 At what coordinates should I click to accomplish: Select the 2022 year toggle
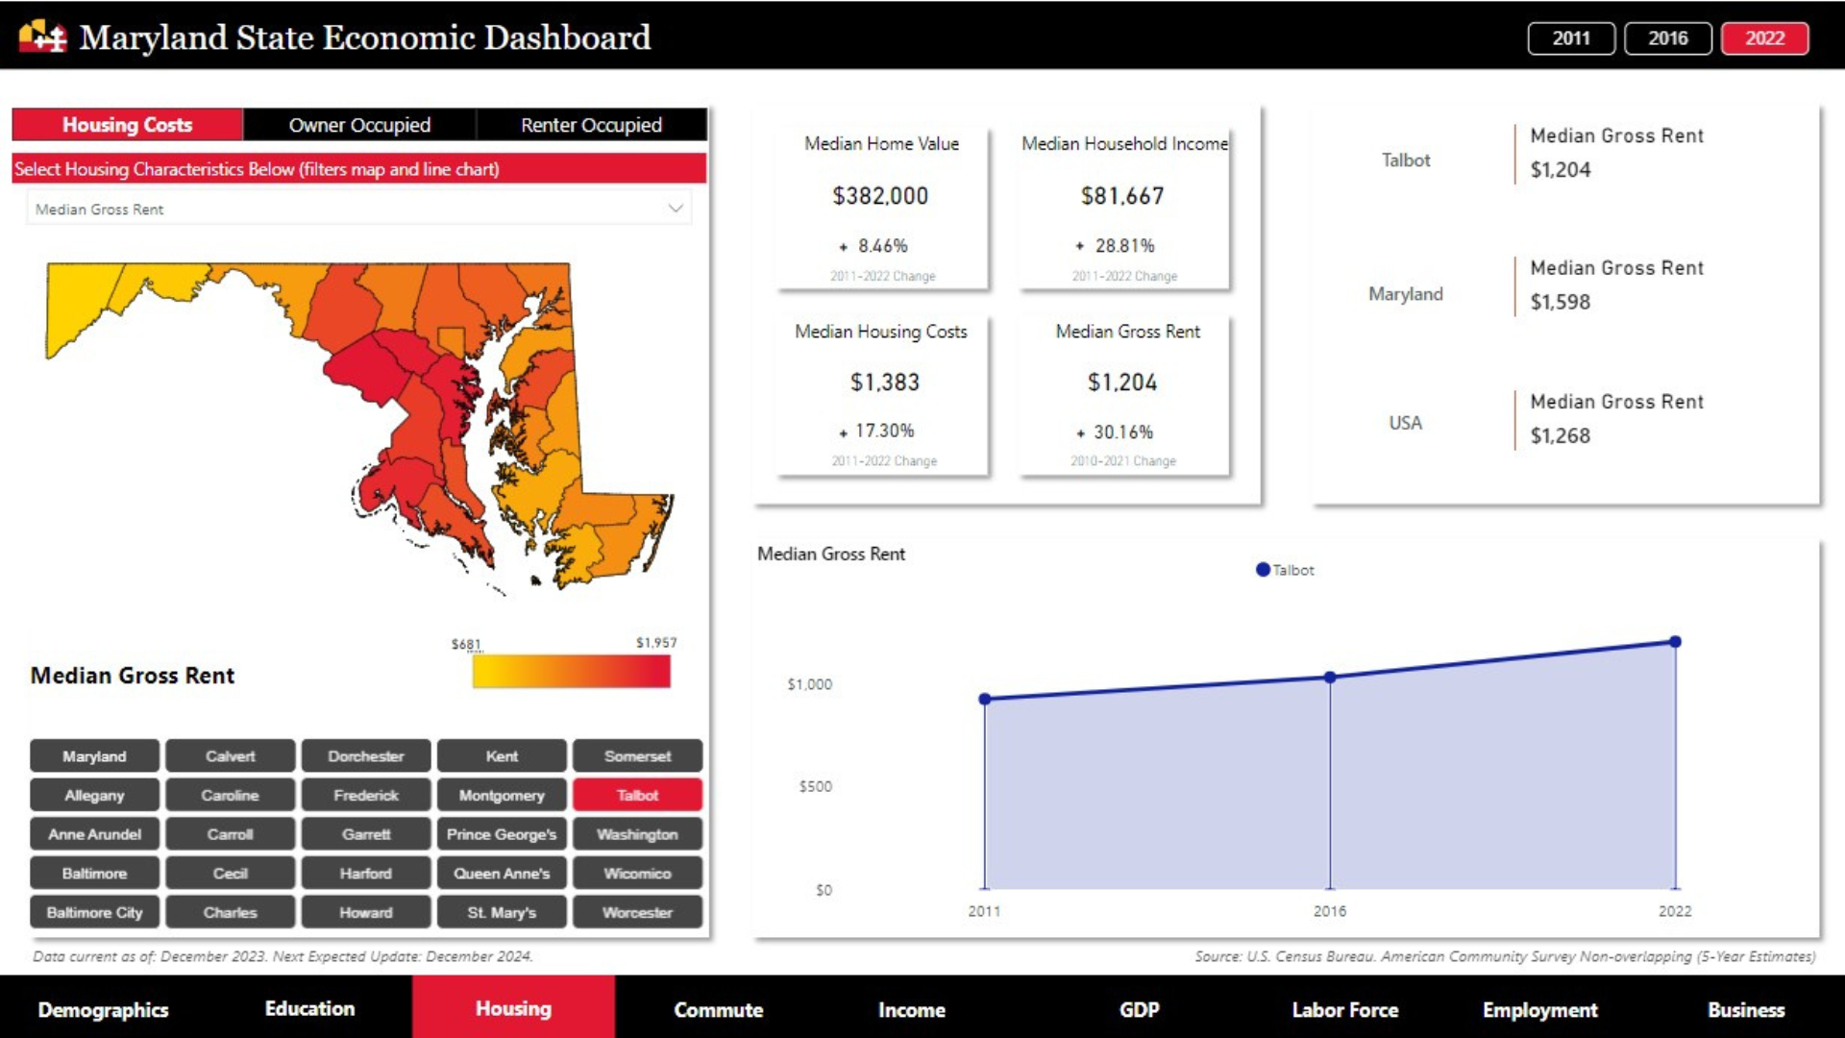click(1764, 38)
